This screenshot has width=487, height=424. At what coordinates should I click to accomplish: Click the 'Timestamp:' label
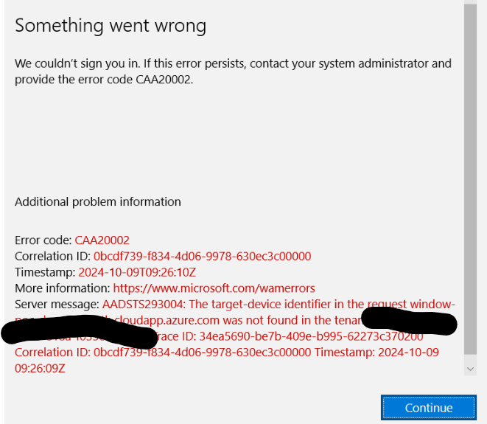click(45, 272)
